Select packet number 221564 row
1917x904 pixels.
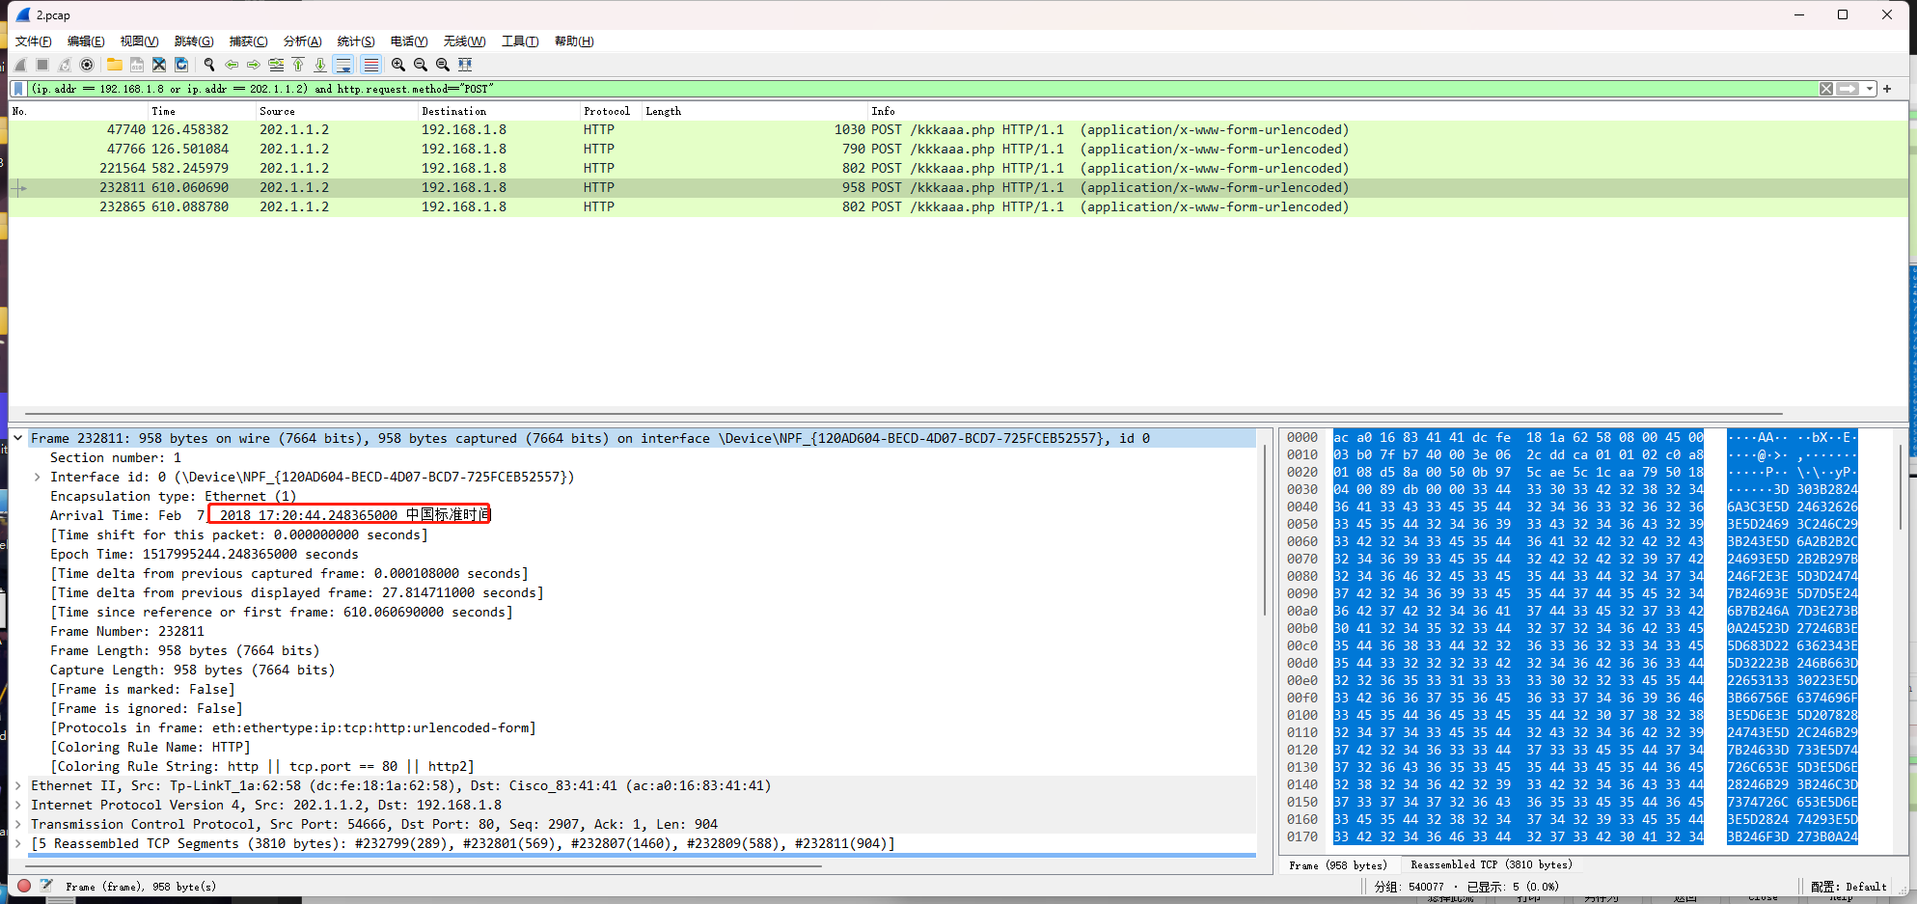pyautogui.click(x=958, y=168)
